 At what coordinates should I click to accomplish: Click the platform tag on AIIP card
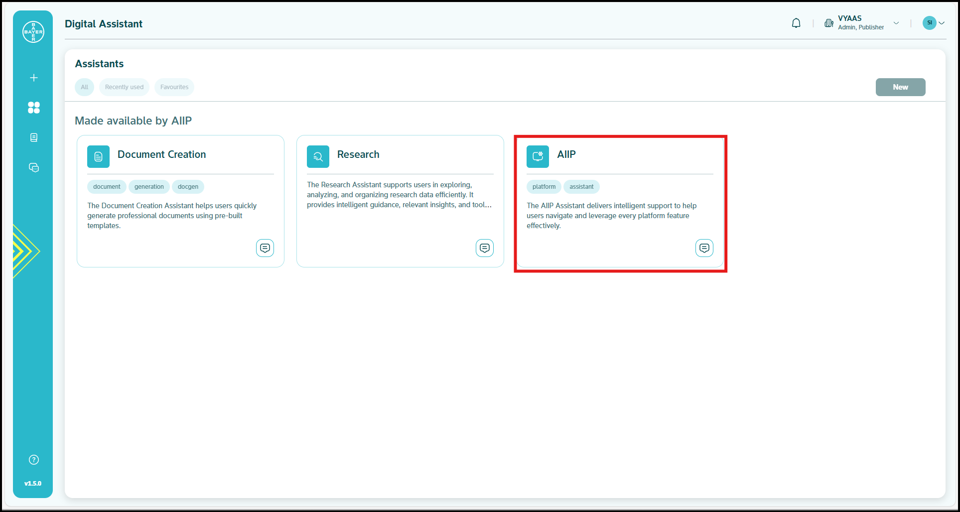click(544, 187)
